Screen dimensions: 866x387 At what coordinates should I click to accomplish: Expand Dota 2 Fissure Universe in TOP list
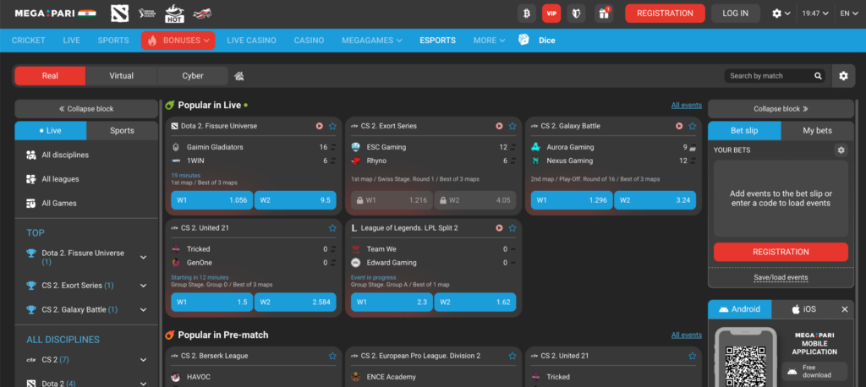(144, 257)
